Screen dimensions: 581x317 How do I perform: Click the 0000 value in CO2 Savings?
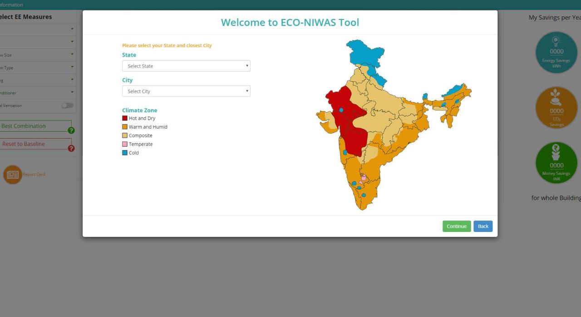point(556,111)
